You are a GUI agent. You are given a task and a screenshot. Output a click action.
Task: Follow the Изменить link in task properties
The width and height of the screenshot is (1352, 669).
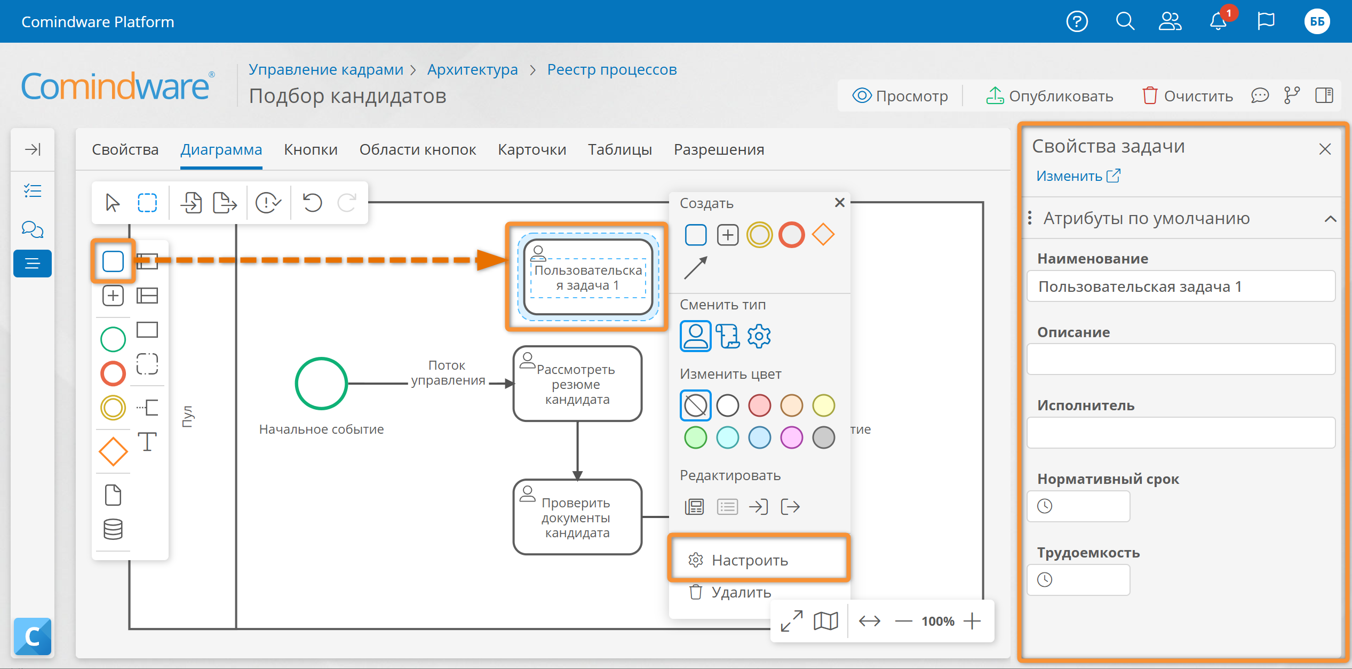pyautogui.click(x=1078, y=176)
